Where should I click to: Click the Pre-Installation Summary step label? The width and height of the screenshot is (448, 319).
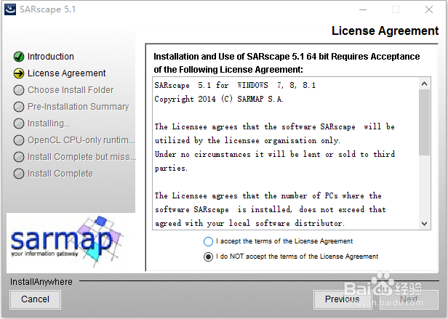[79, 107]
